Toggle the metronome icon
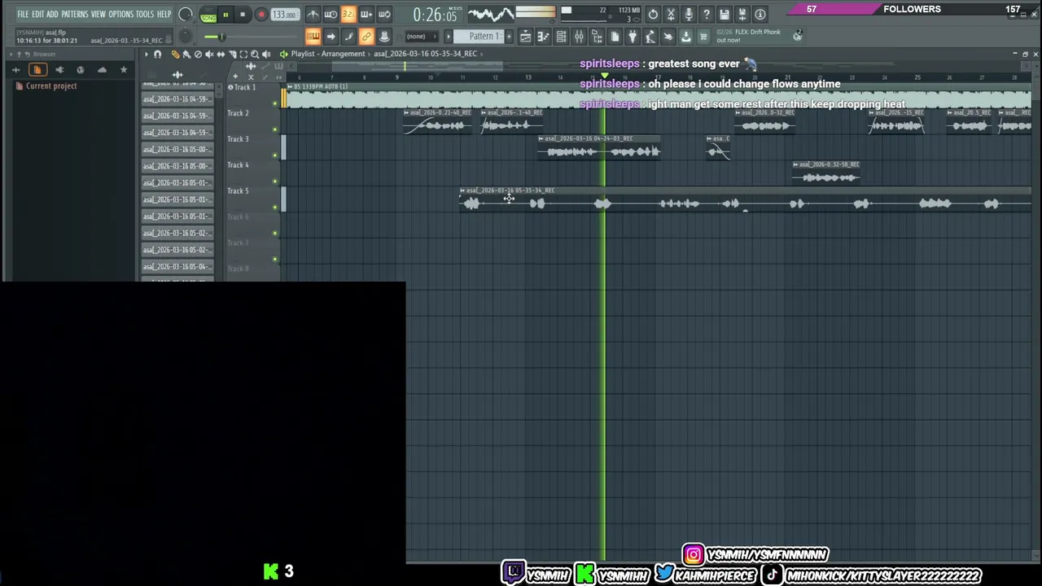Viewport: 1042px width, 586px height. coord(313,14)
